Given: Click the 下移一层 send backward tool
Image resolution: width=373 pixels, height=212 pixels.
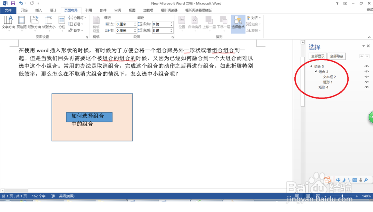Looking at the screenshot, I should [x=223, y=24].
